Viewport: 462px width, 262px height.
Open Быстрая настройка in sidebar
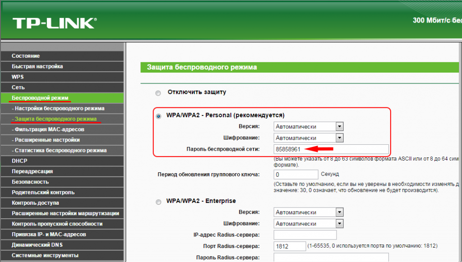click(x=62, y=67)
